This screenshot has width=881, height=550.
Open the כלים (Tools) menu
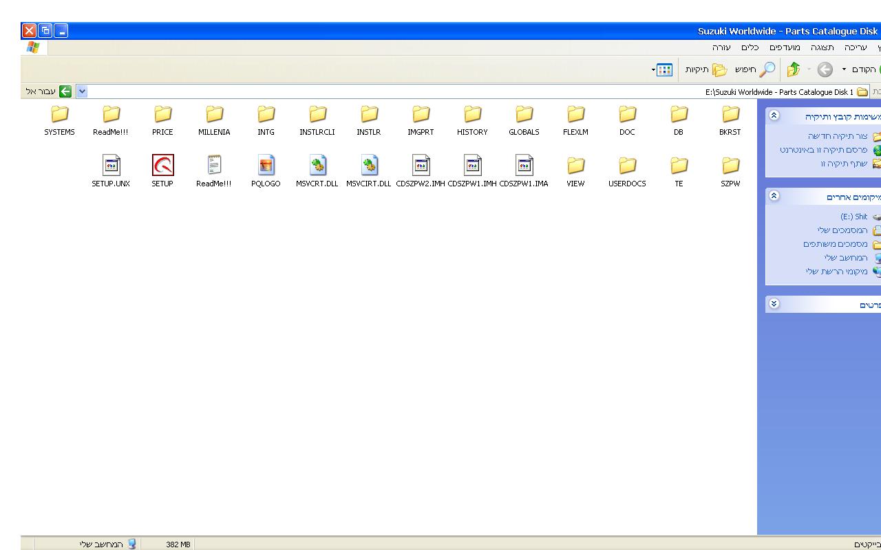coord(750,47)
